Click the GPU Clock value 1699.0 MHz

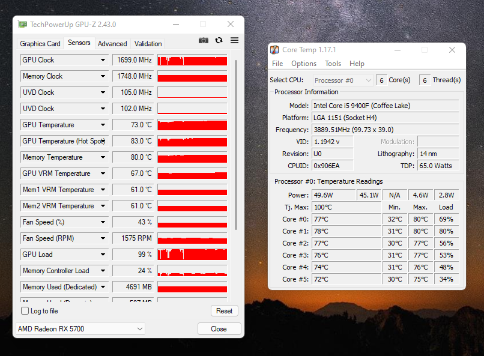click(x=133, y=60)
